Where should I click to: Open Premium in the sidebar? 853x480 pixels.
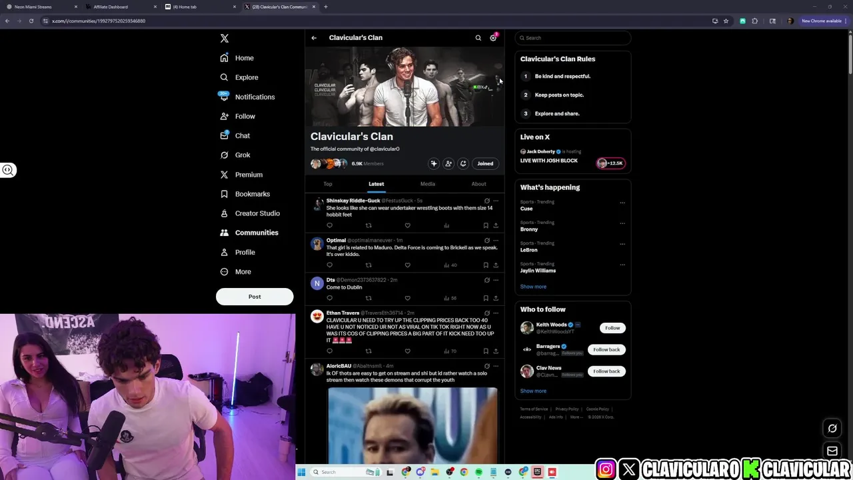241,175
